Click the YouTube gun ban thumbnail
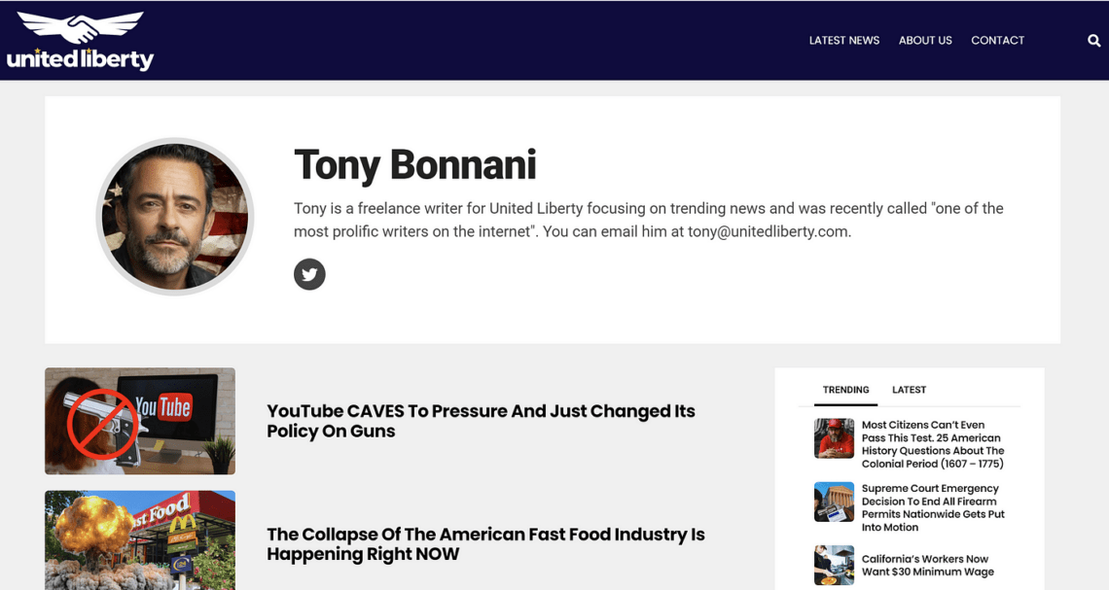The image size is (1109, 590). [x=140, y=421]
